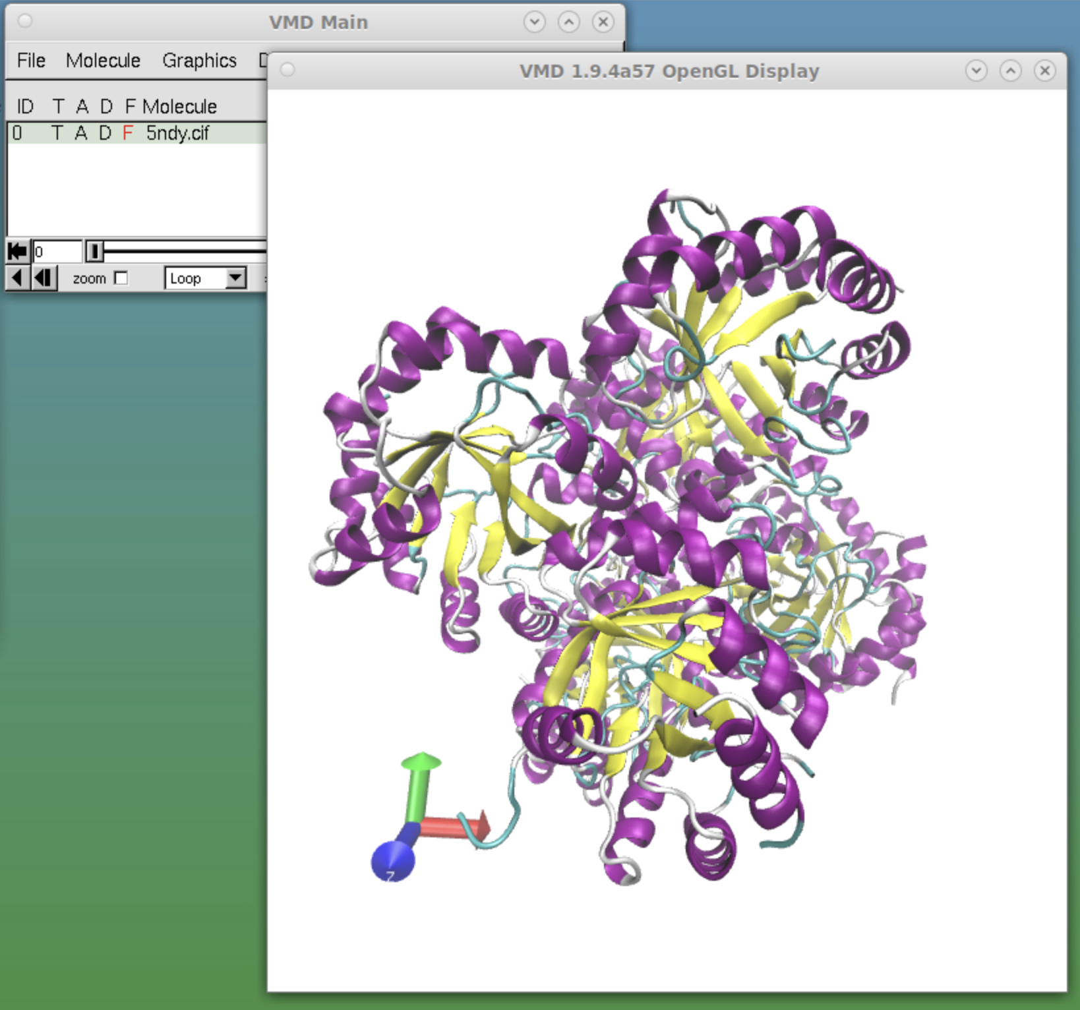Click the A flag icon beside 5ndy.cif
The width and height of the screenshot is (1080, 1010).
[x=80, y=133]
